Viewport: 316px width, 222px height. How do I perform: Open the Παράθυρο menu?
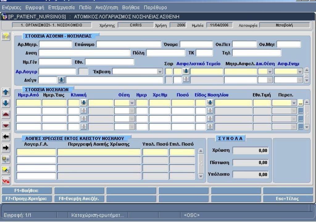[x=155, y=7]
